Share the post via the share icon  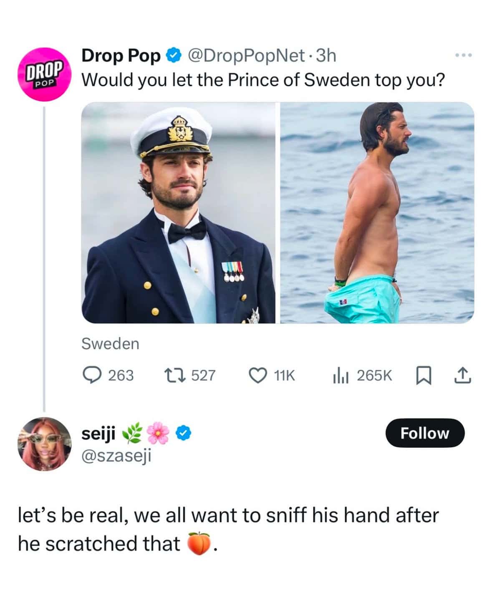462,375
